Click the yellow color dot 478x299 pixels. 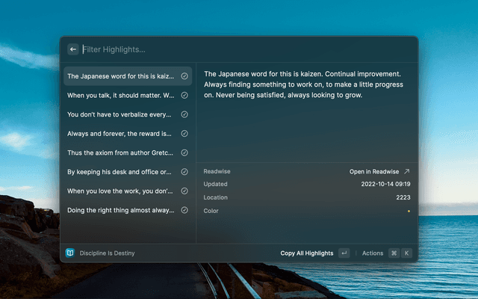coord(409,212)
